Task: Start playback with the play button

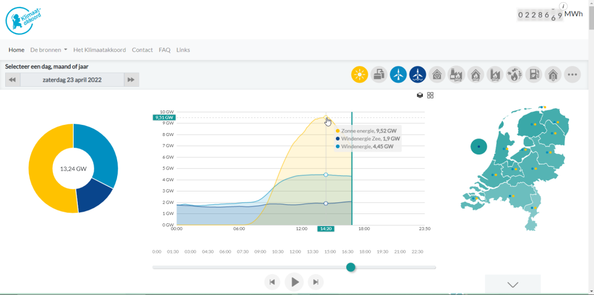Action: click(x=294, y=282)
